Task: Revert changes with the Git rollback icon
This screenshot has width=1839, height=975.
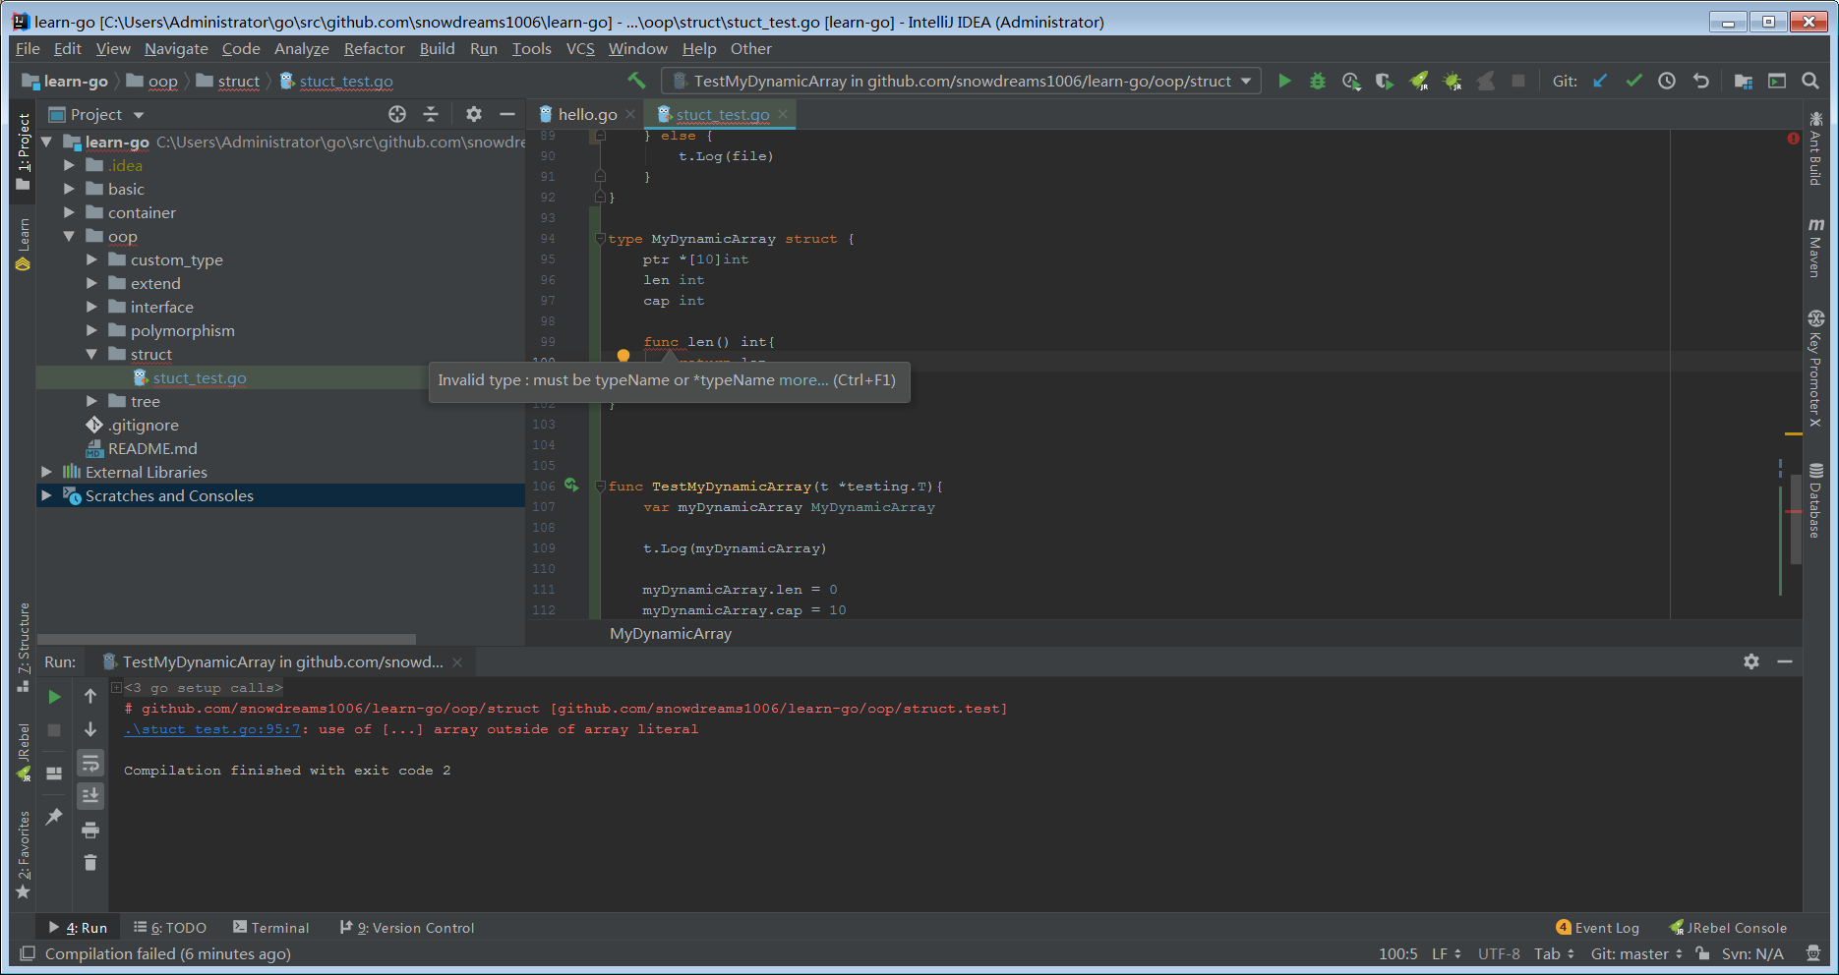Action: tap(1701, 81)
